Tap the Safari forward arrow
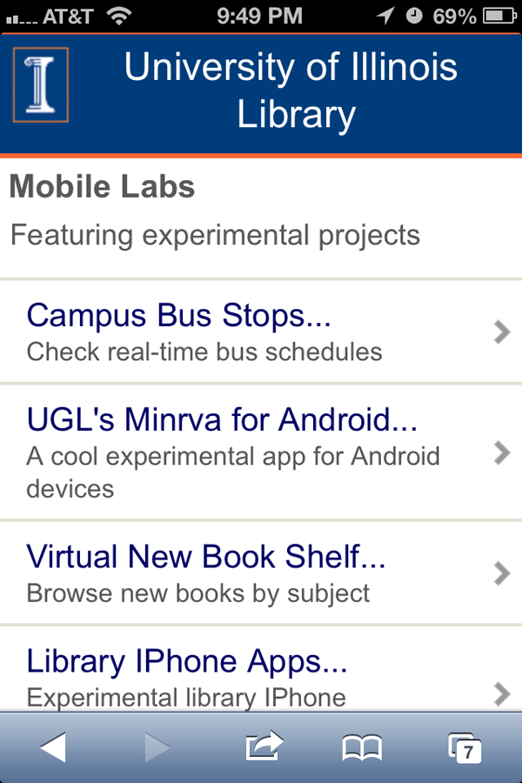The image size is (522, 783). 157,746
